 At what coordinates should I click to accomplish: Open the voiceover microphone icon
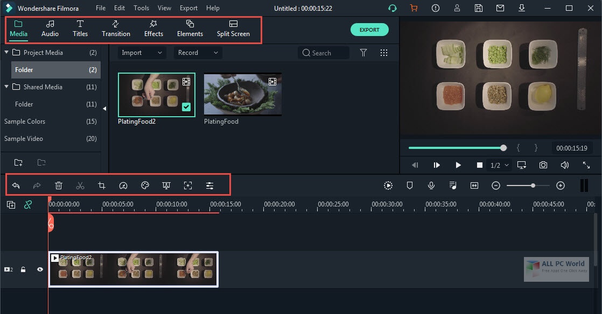[x=431, y=185]
